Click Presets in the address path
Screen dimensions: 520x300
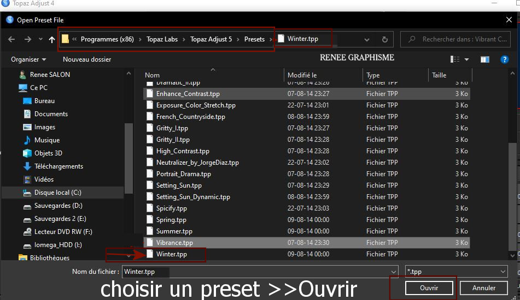point(254,39)
